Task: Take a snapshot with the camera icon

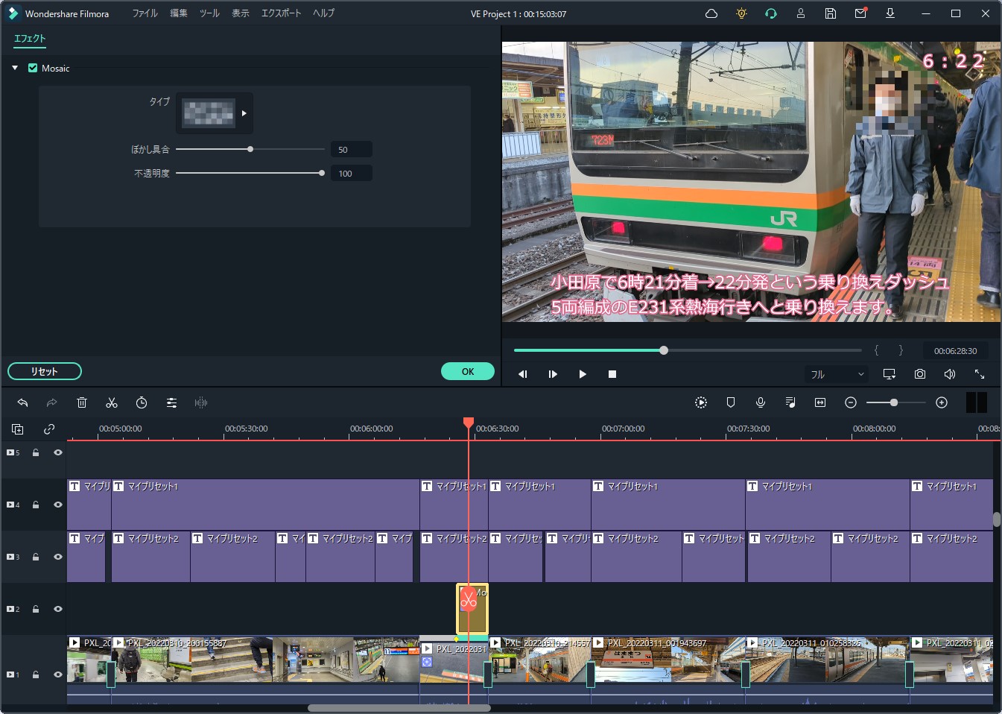Action: point(920,374)
